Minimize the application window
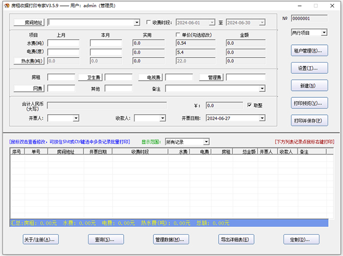This screenshot has height=256, width=343. (x=300, y=6)
